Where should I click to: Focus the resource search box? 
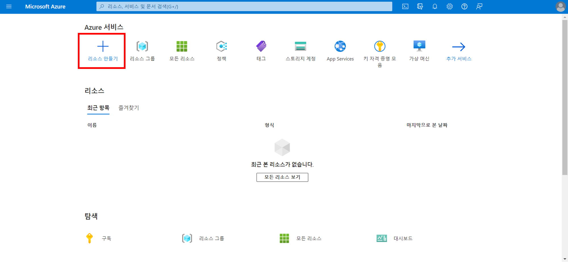click(x=244, y=7)
